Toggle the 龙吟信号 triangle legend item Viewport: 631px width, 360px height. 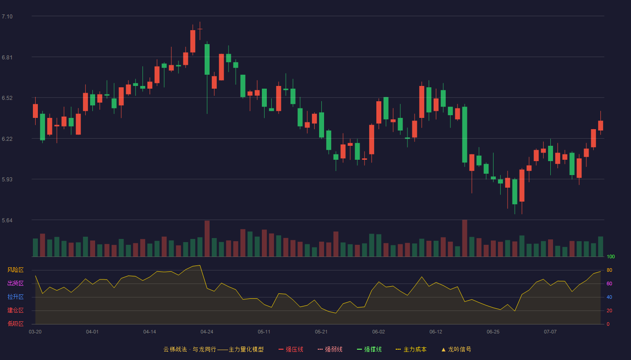coord(456,349)
